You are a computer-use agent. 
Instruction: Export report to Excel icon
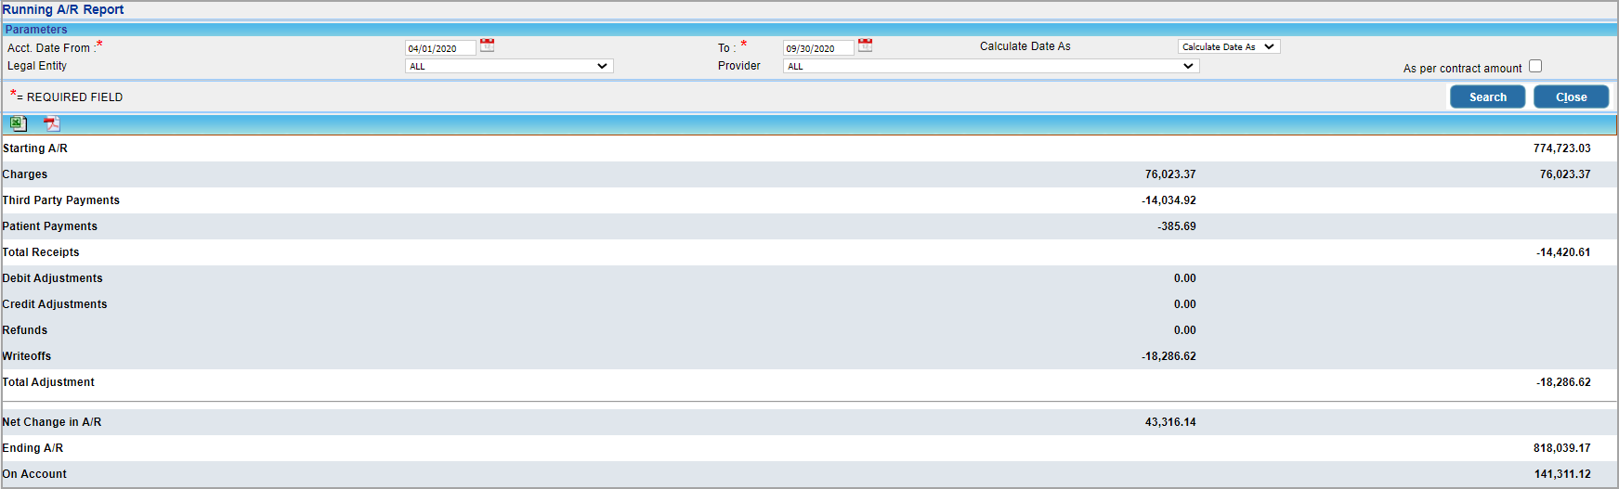(x=19, y=123)
